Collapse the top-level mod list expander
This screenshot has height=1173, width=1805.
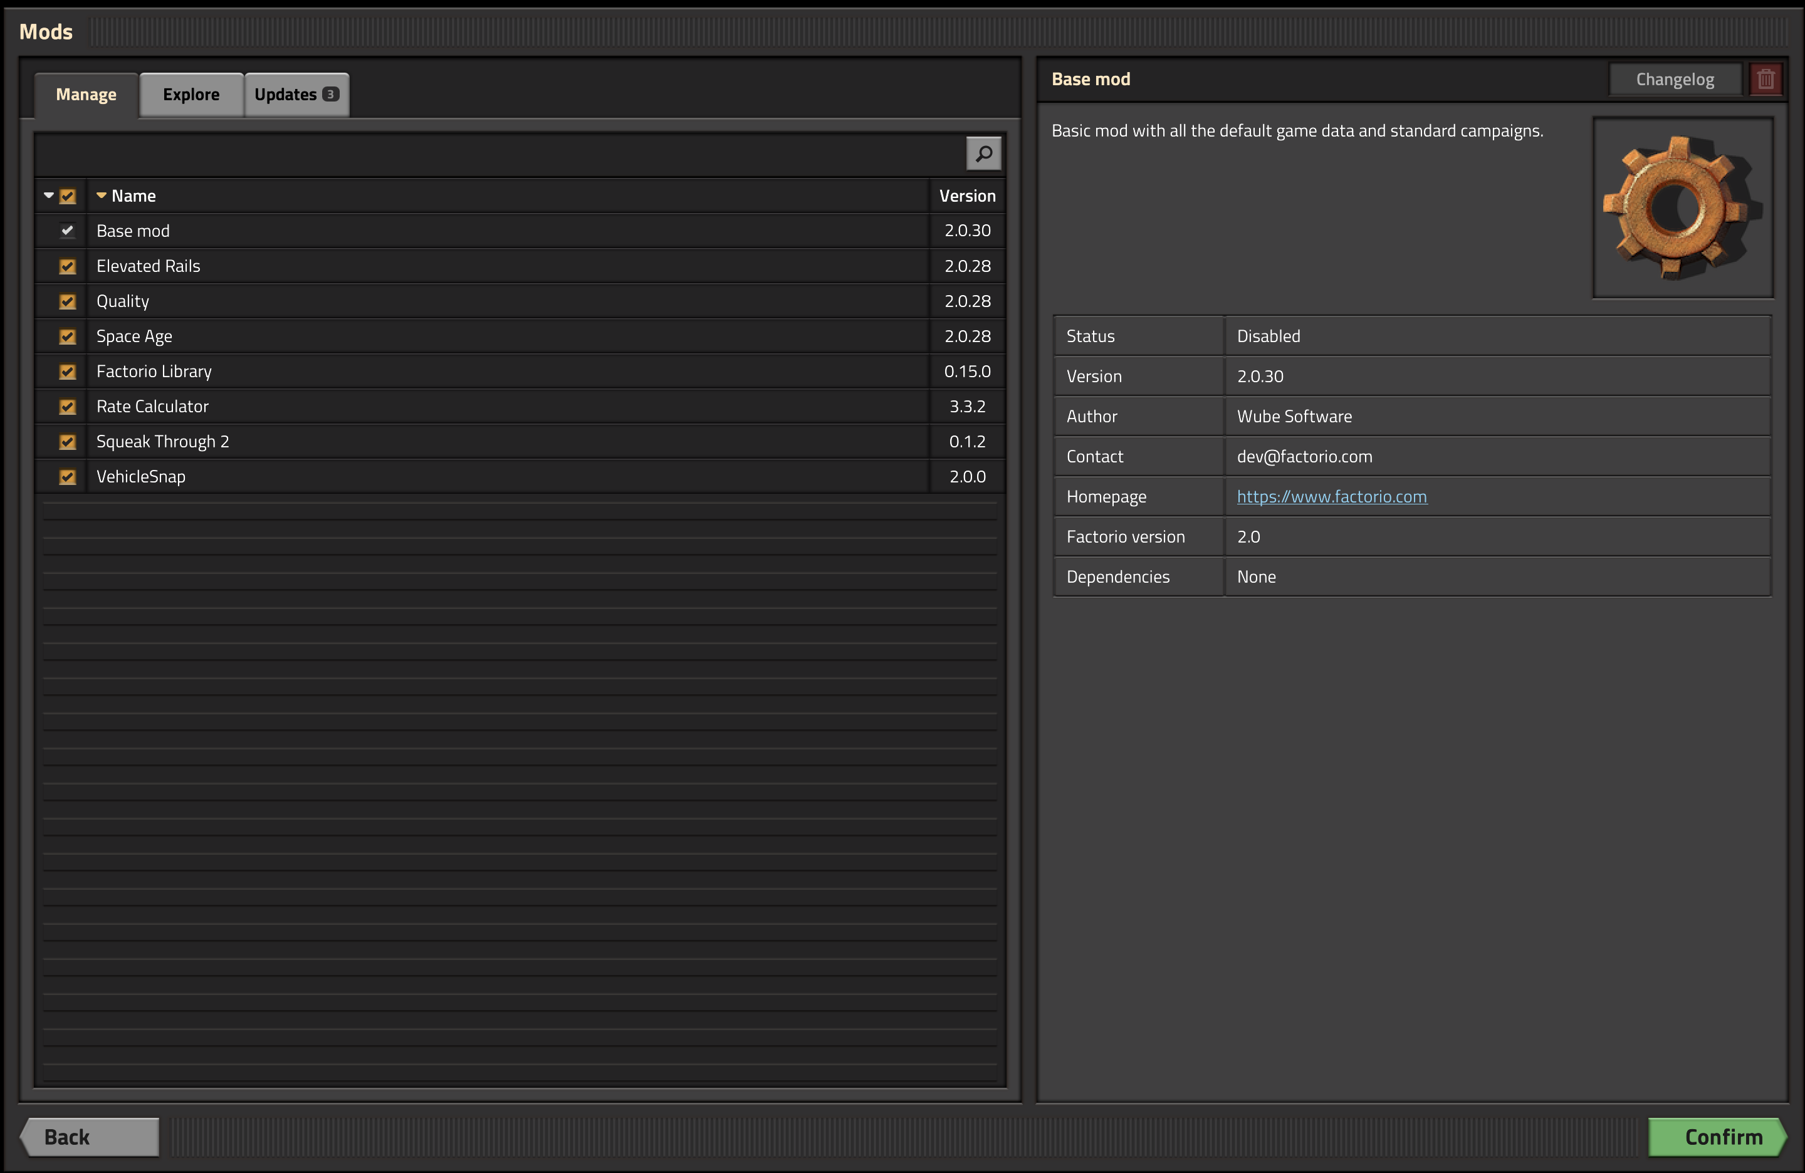pos(49,195)
